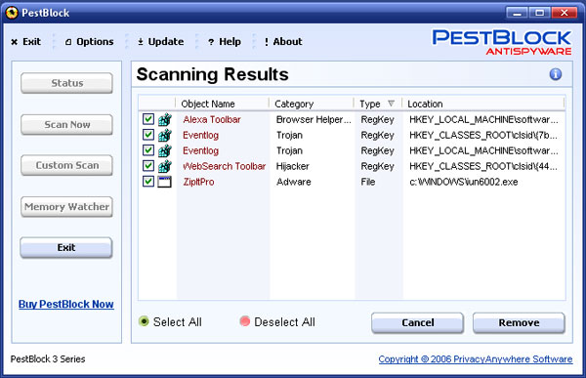The image size is (586, 378).
Task: Close the PestBlock window
Action: pyautogui.click(x=565, y=13)
